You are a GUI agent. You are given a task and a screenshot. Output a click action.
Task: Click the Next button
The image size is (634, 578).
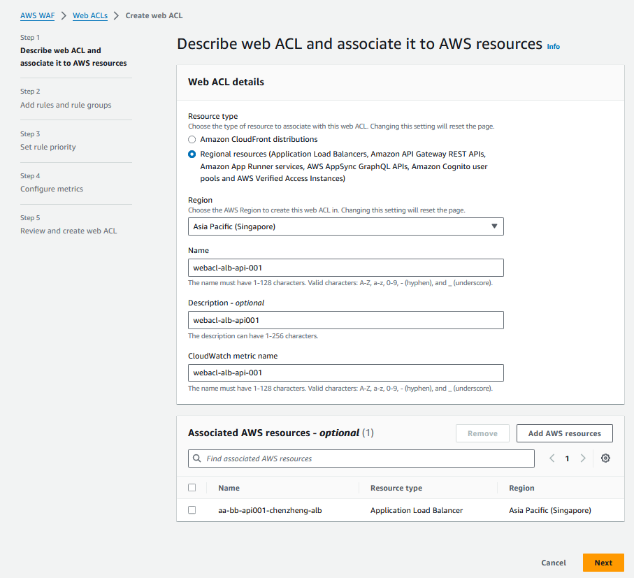(603, 563)
